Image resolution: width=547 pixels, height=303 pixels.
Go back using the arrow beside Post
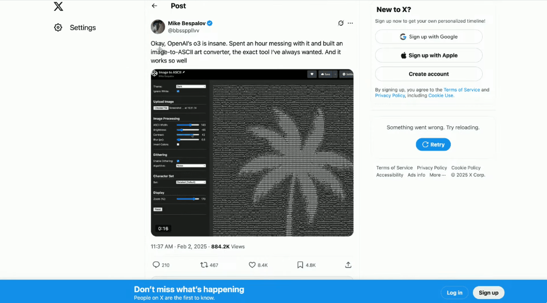point(154,6)
